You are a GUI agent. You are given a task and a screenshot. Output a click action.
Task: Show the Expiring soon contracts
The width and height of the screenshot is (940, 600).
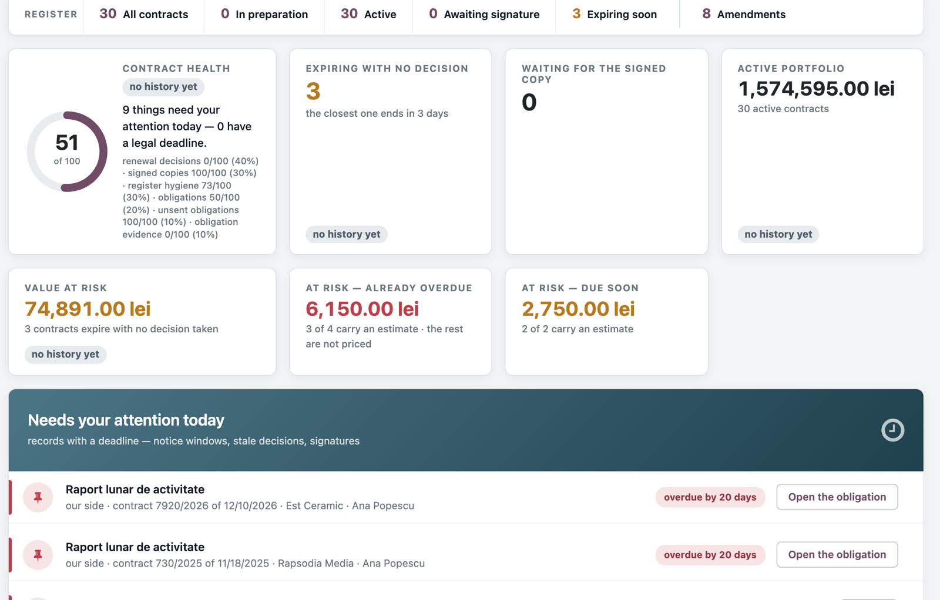coord(615,14)
